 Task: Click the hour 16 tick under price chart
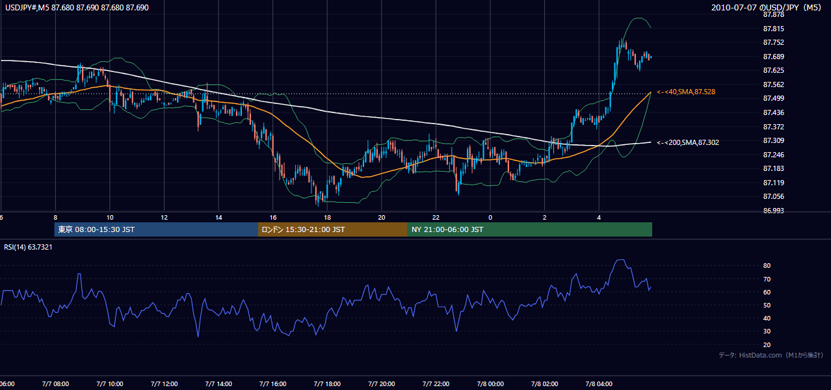[x=273, y=217]
